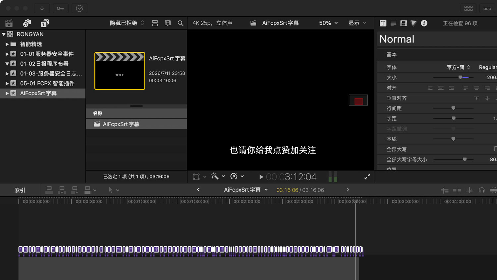Change the 字体 font to another family
This screenshot has height=280, width=497.
[459, 67]
